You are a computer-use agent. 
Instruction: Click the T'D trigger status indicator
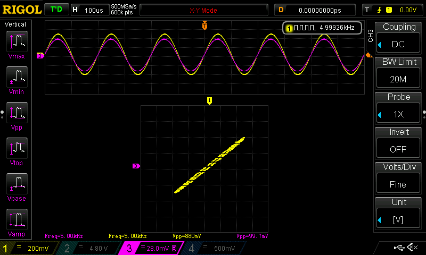click(56, 10)
